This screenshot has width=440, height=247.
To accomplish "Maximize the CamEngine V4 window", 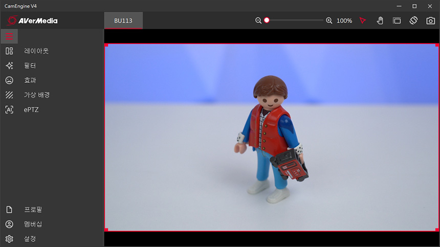I will tap(414, 6).
